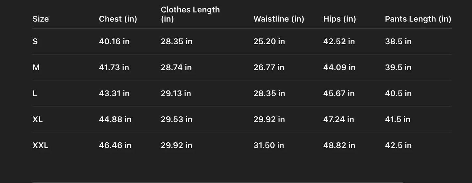Select the M size row label

point(36,67)
